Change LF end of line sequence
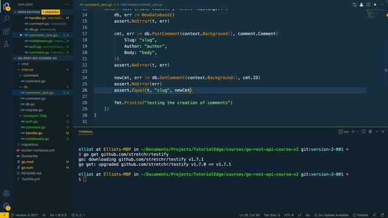This screenshot has height=218, width=388. pyautogui.click(x=299, y=215)
